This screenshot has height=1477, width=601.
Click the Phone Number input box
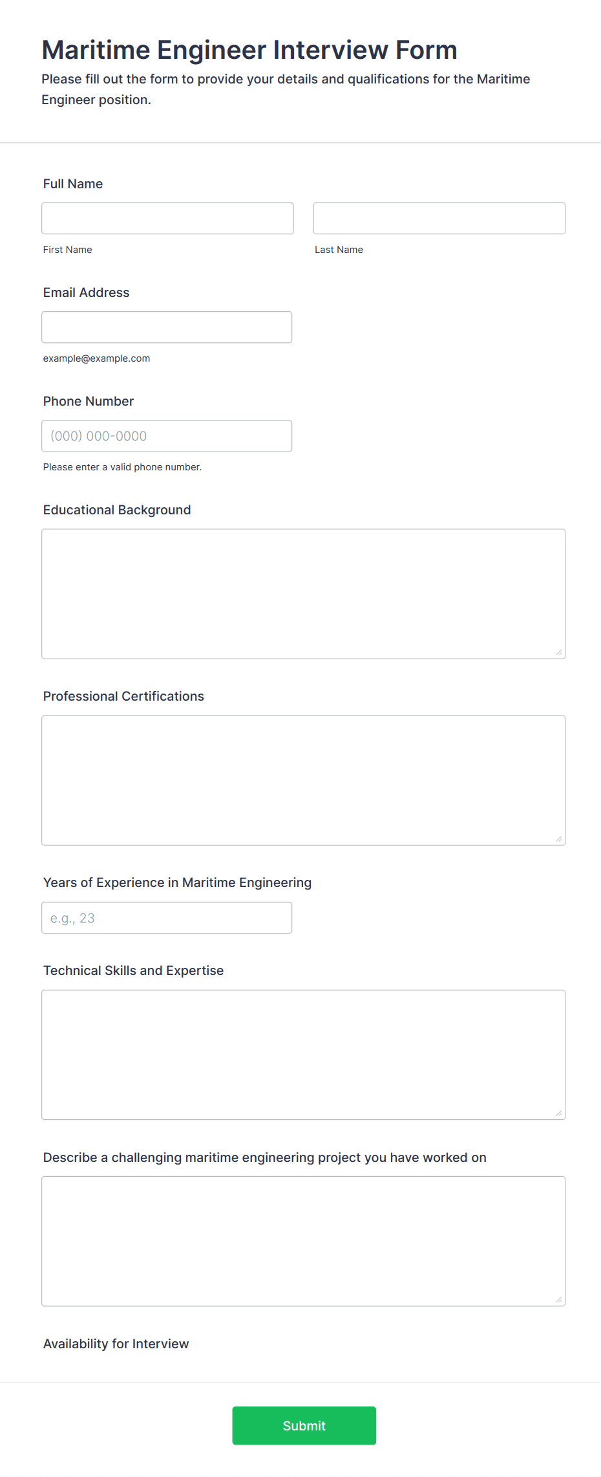pyautogui.click(x=167, y=435)
